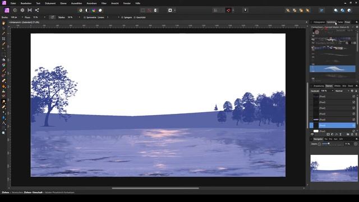The height and width of the screenshot is (202, 359).
Task: Apply Auto Contrast from toolbar
Action: click(x=87, y=10)
